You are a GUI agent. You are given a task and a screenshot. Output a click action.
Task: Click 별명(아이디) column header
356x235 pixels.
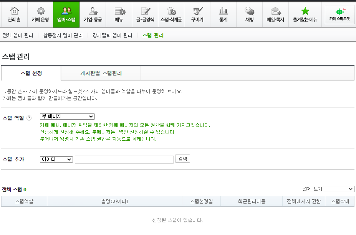pyautogui.click(x=115, y=201)
